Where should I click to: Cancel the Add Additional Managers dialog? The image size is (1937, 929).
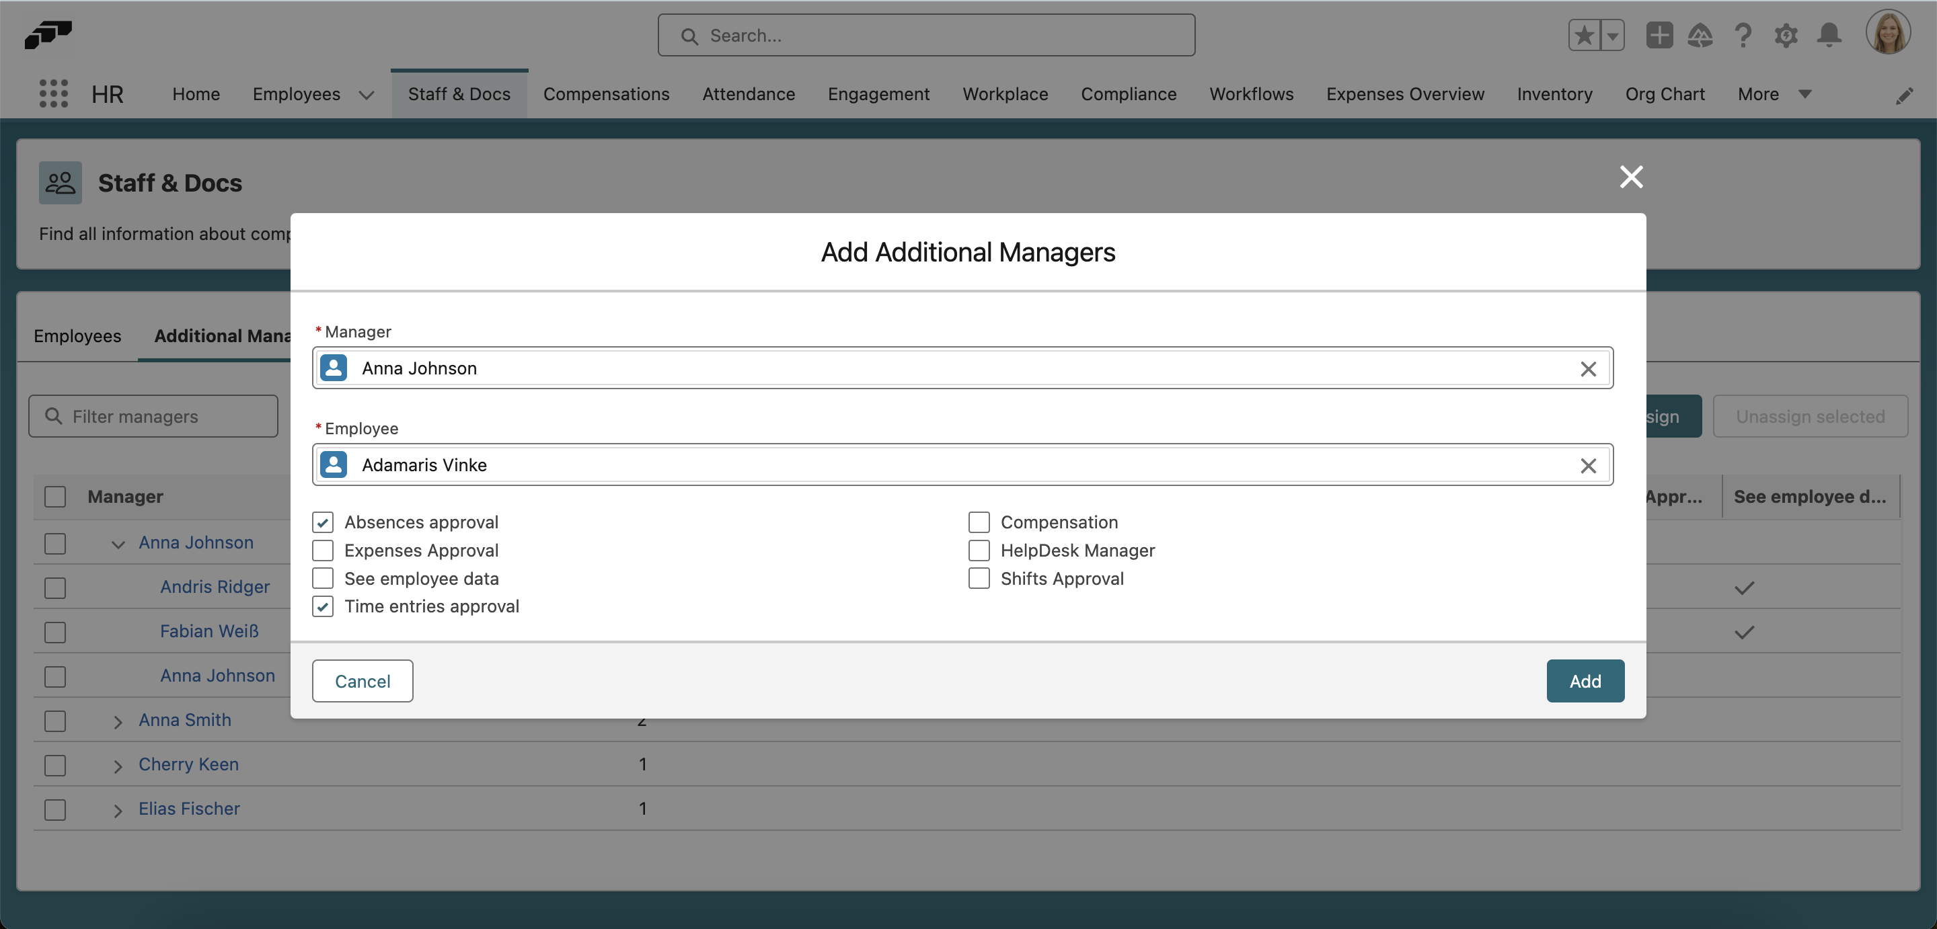(362, 681)
